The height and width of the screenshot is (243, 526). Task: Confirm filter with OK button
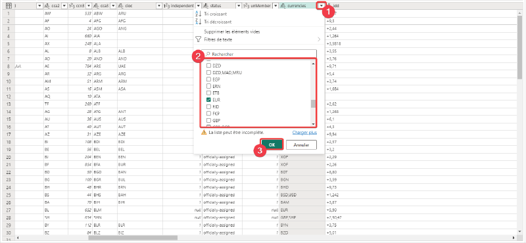[272, 144]
